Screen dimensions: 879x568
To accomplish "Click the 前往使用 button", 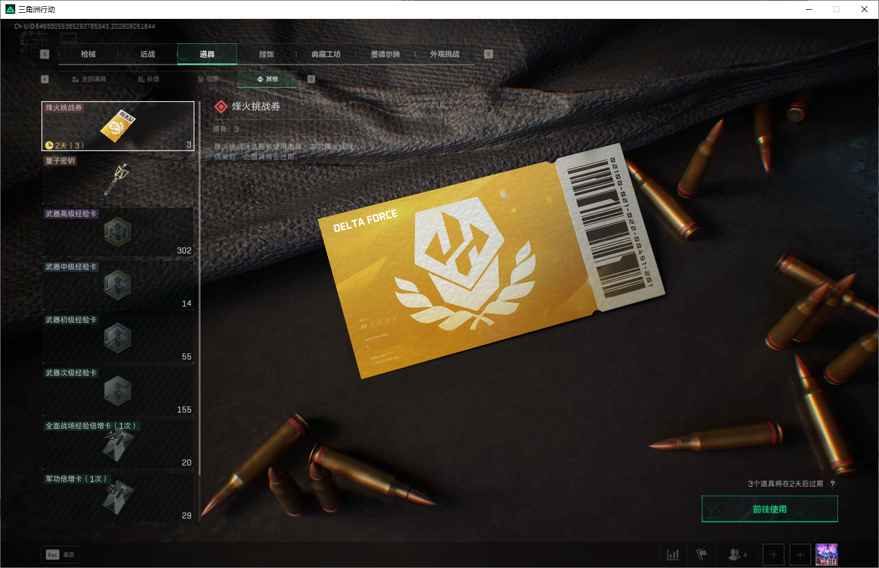I will pos(770,509).
